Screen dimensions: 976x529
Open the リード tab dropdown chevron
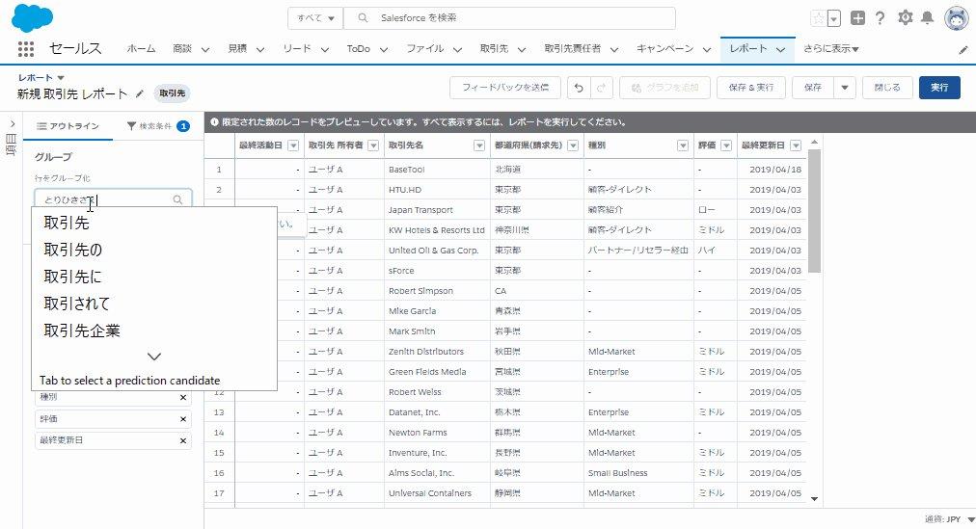tap(324, 49)
